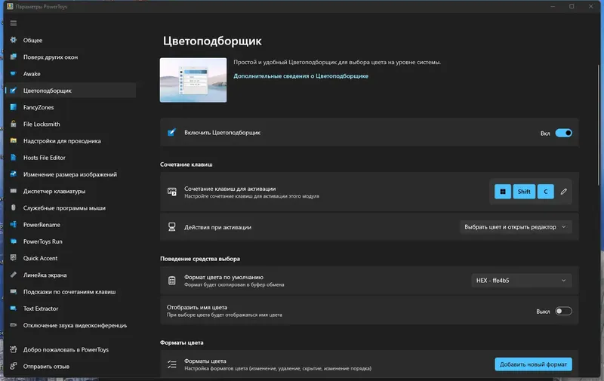Image resolution: width=604 pixels, height=381 pixels.
Task: Click the Служебные программы мыши mouse icon
Action: pyautogui.click(x=14, y=207)
